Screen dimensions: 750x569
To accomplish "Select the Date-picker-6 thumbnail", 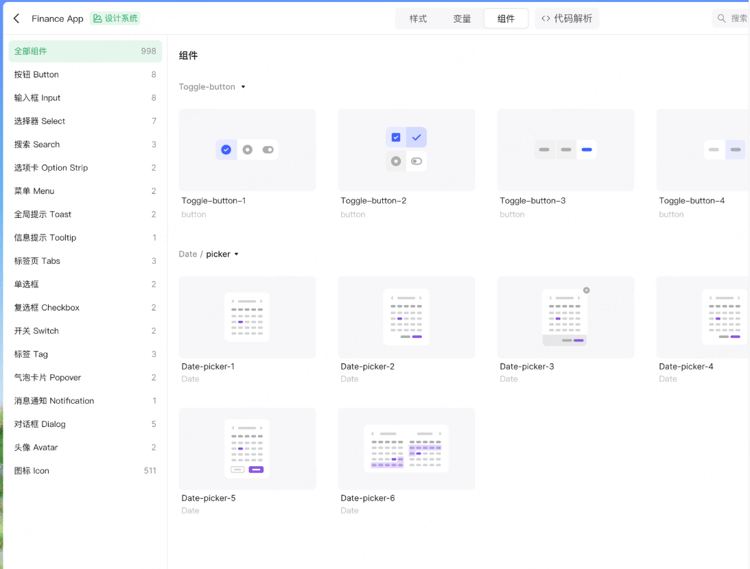I will pos(406,449).
